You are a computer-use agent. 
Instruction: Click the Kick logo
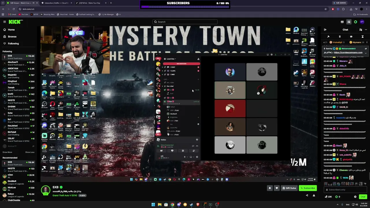pos(15,22)
